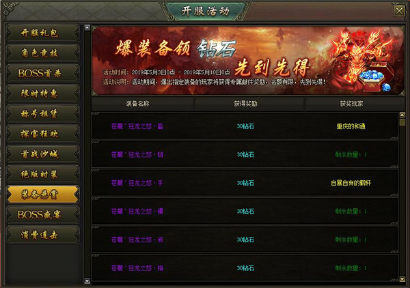Switch to the BOSS首杀 tab
Image resolution: width=410 pixels, height=288 pixels.
[x=42, y=74]
